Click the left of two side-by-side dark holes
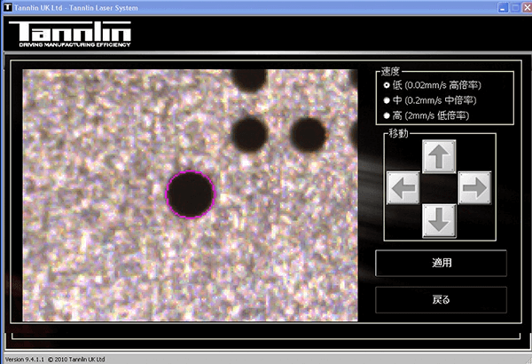The height and width of the screenshot is (364, 532). [250, 134]
